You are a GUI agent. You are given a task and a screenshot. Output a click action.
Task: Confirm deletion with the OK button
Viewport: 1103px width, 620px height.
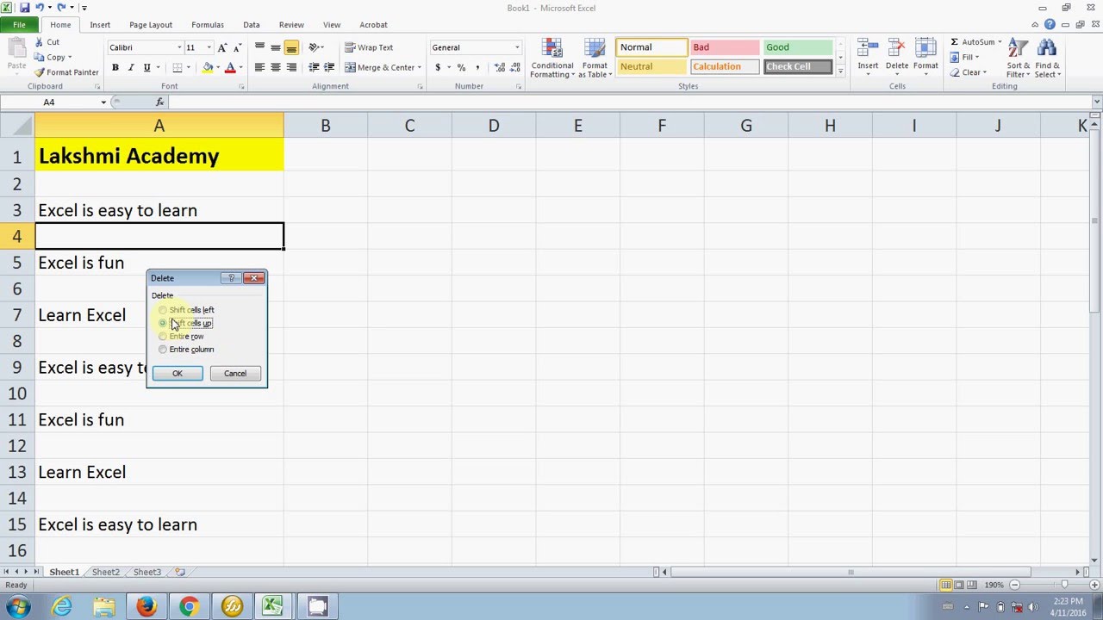(x=178, y=374)
